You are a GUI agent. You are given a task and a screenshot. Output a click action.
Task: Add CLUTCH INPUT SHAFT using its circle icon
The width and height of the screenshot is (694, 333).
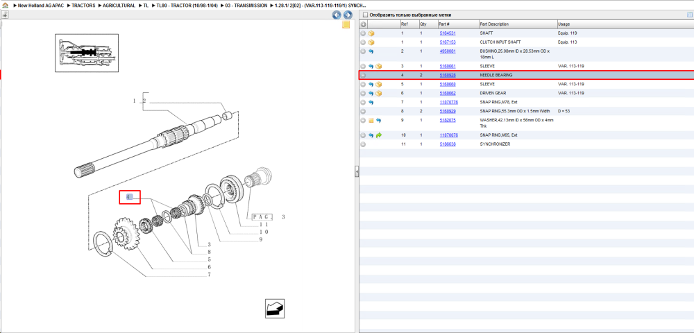coord(363,42)
